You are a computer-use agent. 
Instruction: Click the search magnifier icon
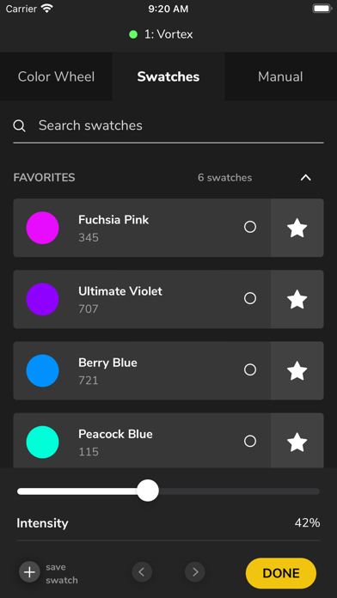(x=20, y=125)
